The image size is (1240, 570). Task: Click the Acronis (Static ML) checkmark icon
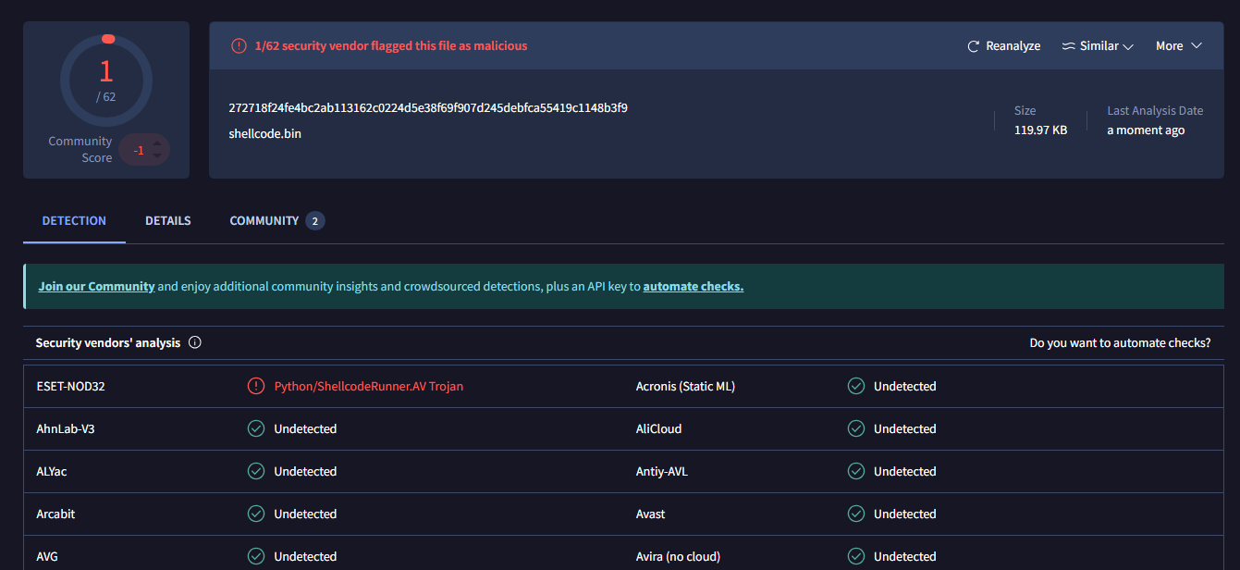(x=856, y=386)
